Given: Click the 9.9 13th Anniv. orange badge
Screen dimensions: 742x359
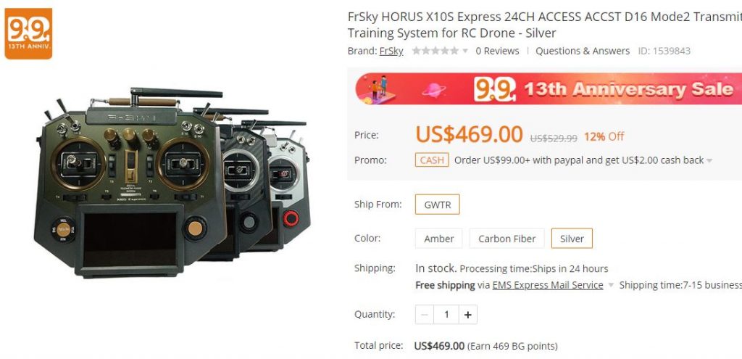Looking at the screenshot, I should coord(28,33).
